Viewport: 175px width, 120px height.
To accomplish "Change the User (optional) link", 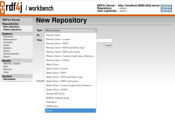I will pos(166,11).
